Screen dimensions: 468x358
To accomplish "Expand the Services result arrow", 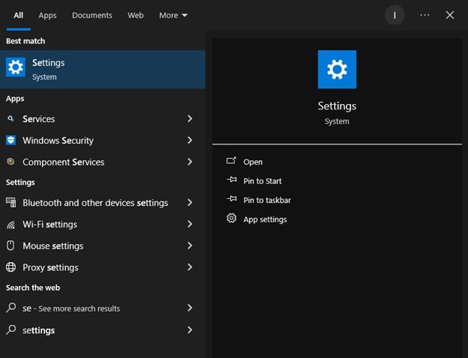I will pyautogui.click(x=190, y=119).
